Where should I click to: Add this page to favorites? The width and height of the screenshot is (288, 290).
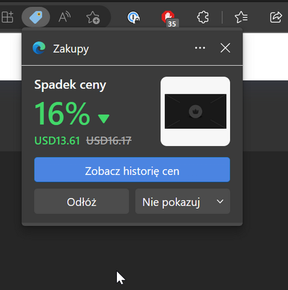tap(93, 17)
